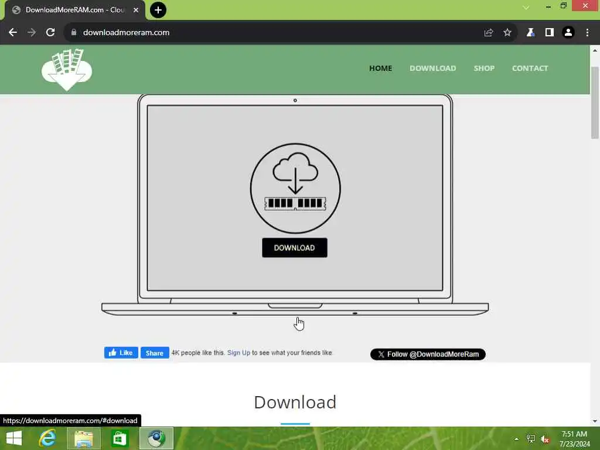
Task: Click the Sign Up link
Action: (x=239, y=353)
